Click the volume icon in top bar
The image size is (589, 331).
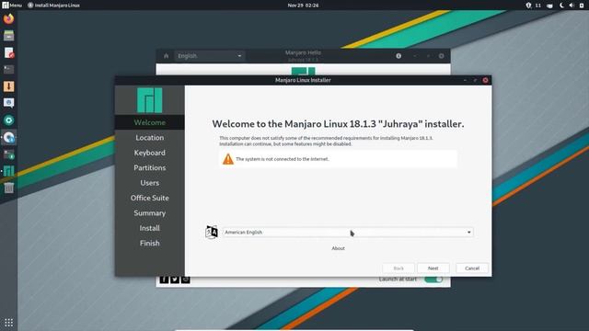point(572,6)
